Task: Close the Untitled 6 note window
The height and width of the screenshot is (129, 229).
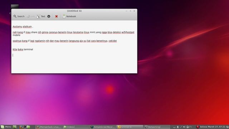Action: point(134,11)
